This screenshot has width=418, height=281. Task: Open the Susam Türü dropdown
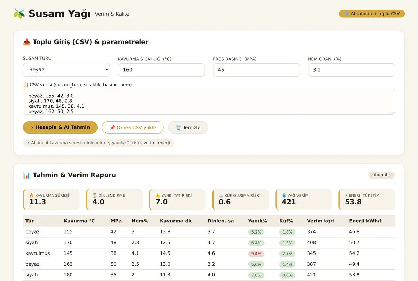67,70
